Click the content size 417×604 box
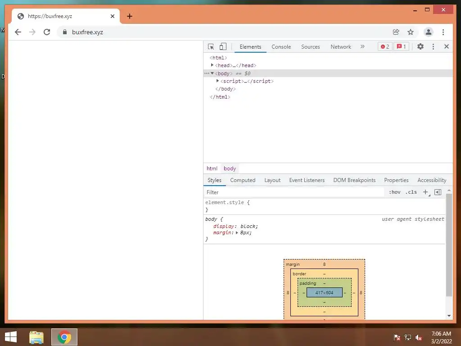461x346 pixels. [324, 292]
